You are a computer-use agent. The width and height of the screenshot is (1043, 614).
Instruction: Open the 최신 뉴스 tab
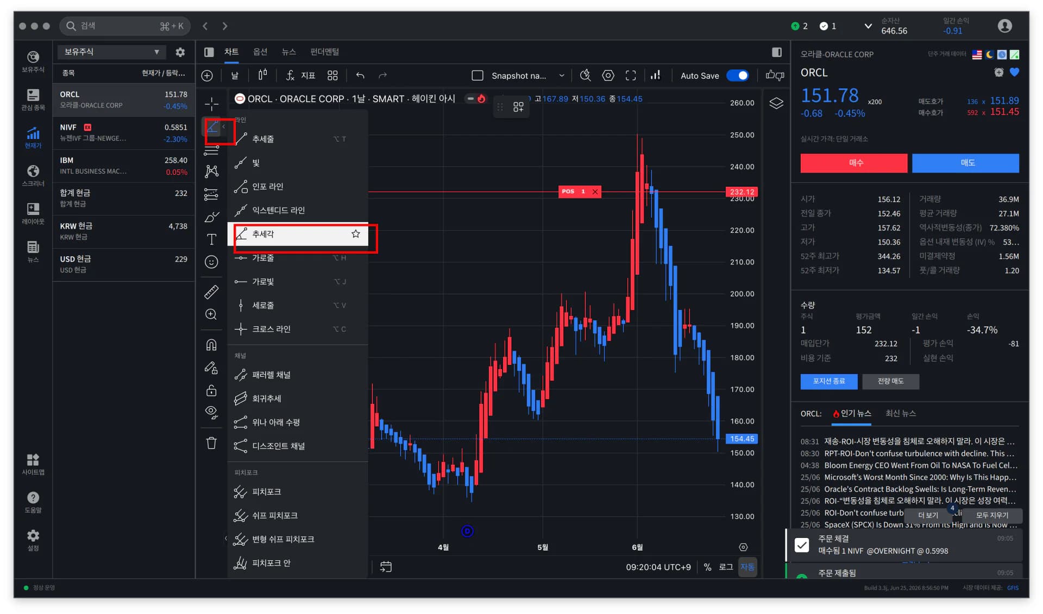pyautogui.click(x=901, y=414)
